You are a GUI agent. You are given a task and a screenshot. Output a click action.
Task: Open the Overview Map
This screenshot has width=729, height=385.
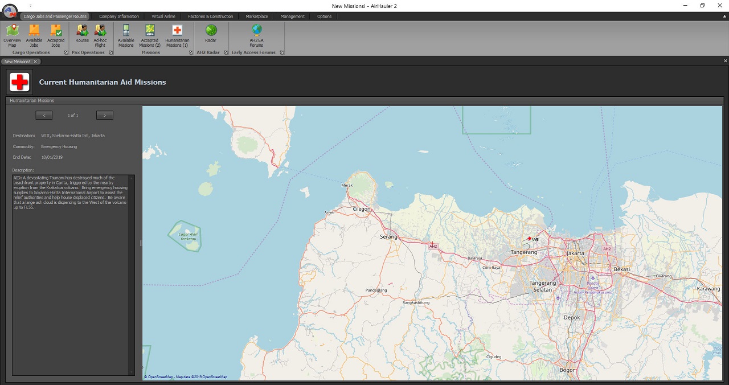12,37
